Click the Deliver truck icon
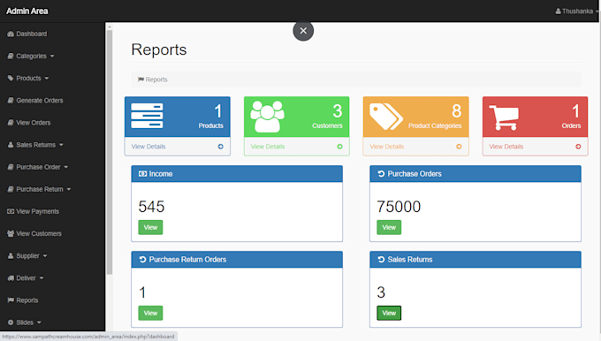This screenshot has height=341, width=601. (x=11, y=278)
